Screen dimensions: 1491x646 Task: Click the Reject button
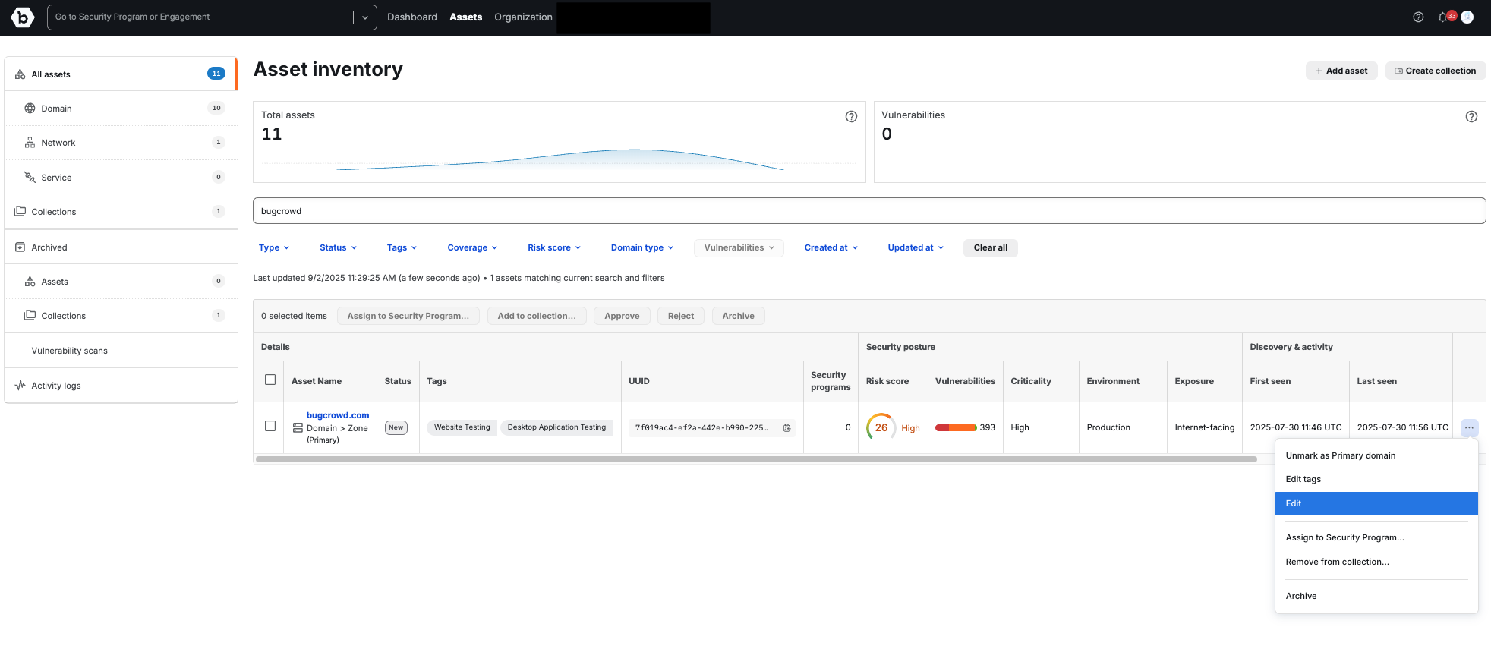tap(681, 316)
